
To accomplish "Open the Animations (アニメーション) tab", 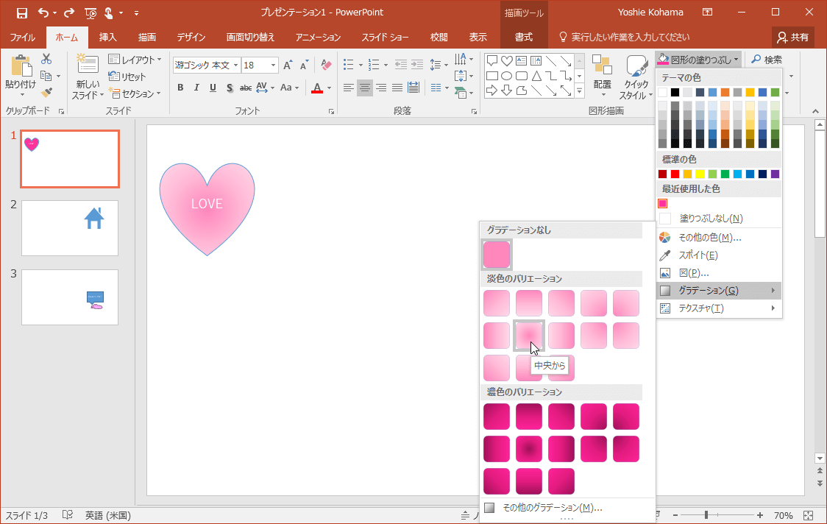I will point(318,38).
